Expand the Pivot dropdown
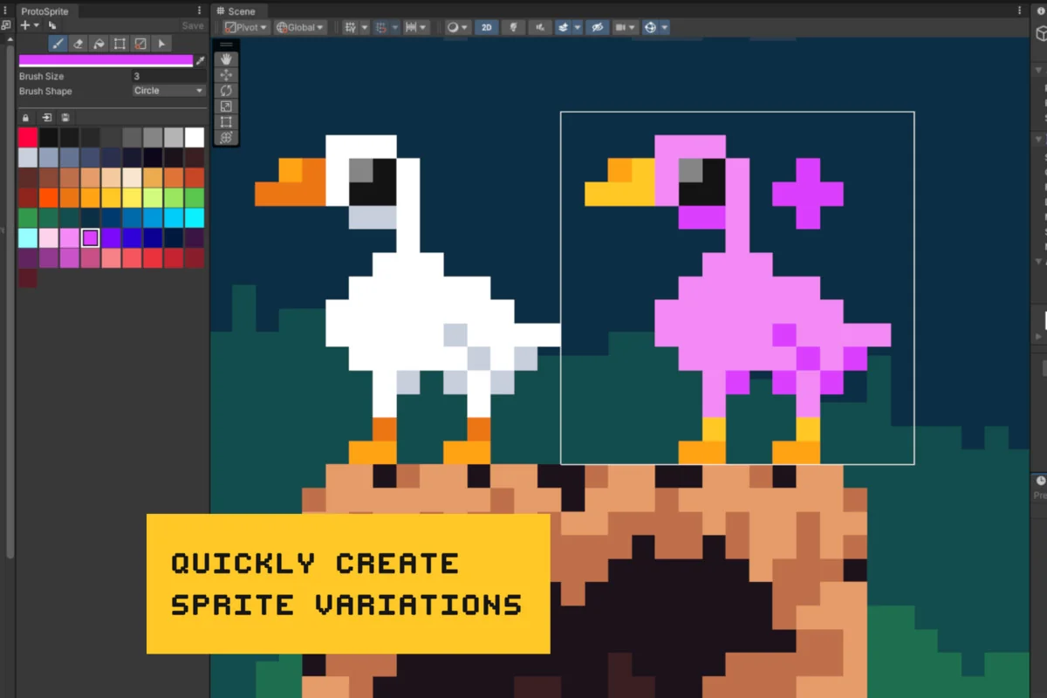This screenshot has width=1047, height=698. coord(245,27)
